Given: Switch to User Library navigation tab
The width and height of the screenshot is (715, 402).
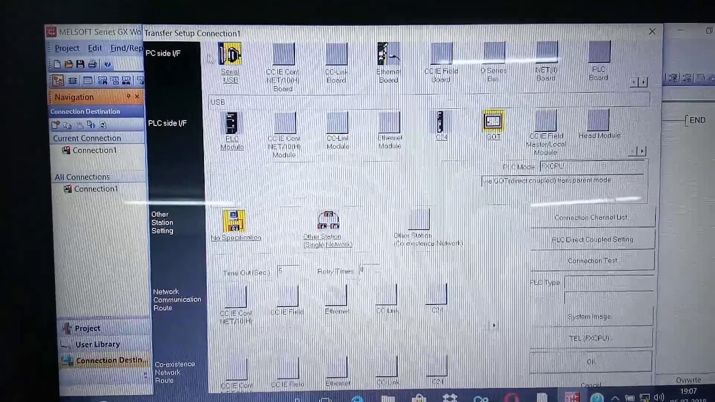Looking at the screenshot, I should 104,344.
